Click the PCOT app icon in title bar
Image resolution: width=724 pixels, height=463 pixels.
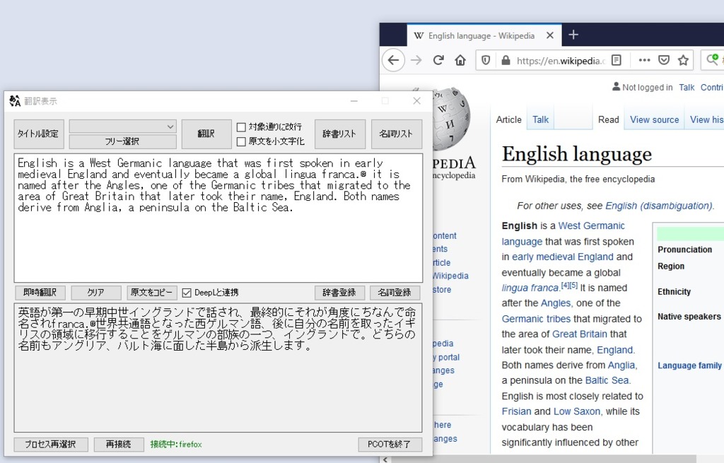(x=15, y=100)
